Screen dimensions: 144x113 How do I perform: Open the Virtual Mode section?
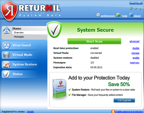coord(24,55)
